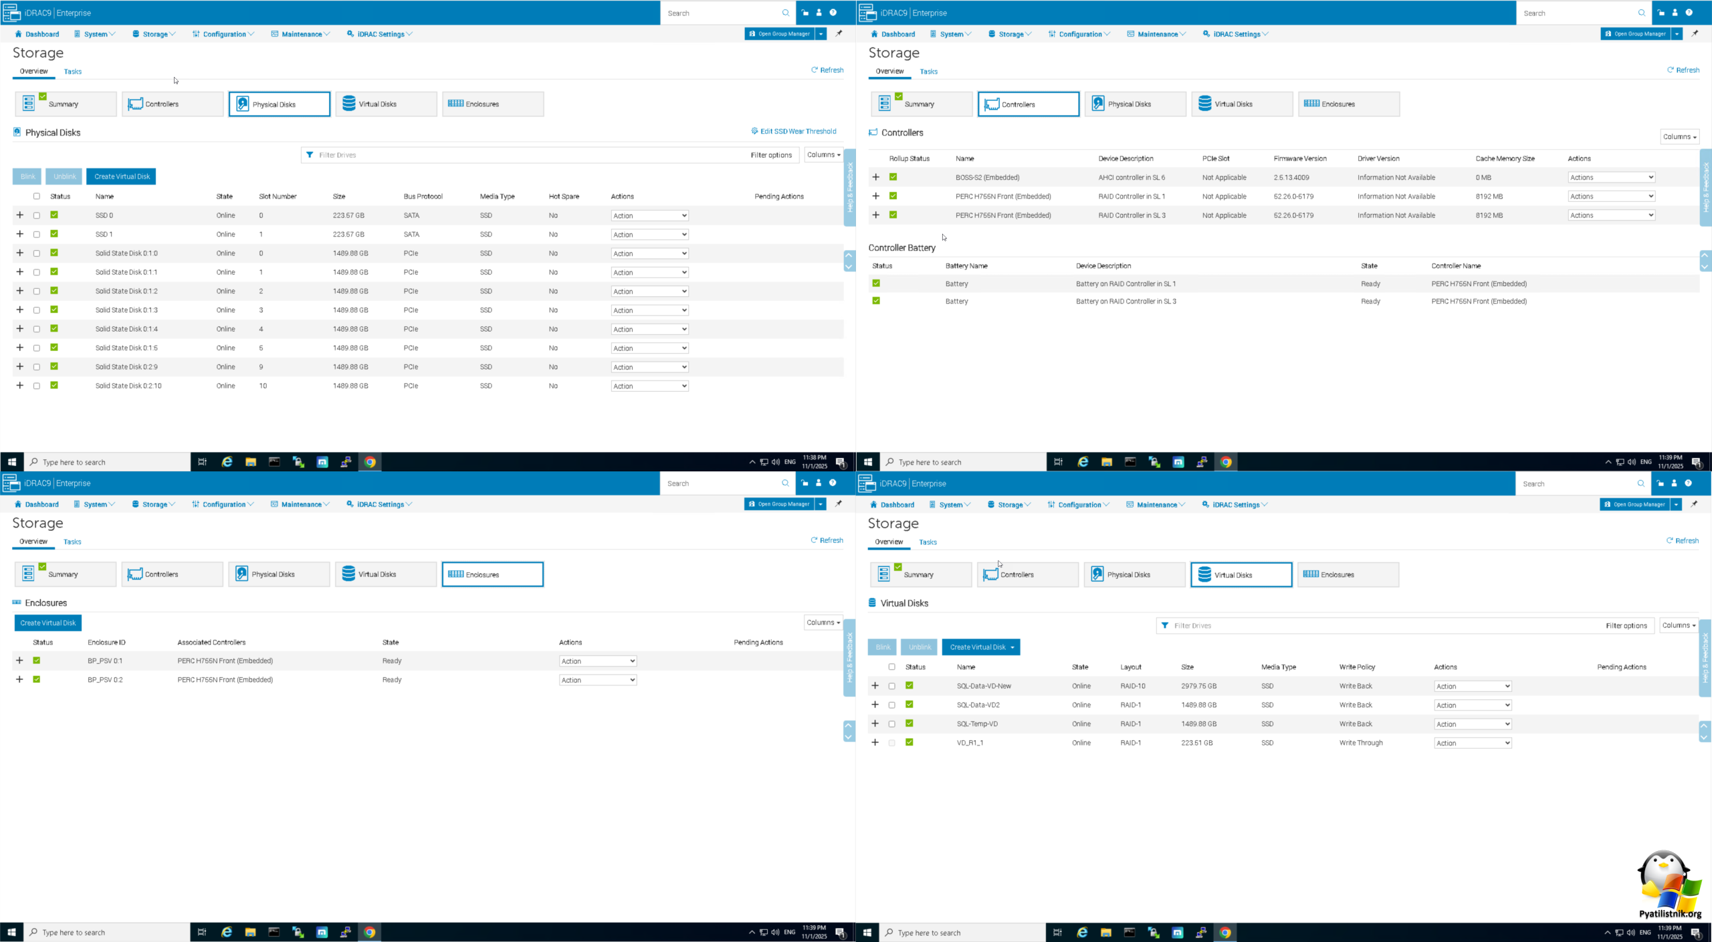Viewport: 1712px width, 942px height.
Task: Expand the SQL-Temp-VD row with plus sign
Action: click(875, 723)
